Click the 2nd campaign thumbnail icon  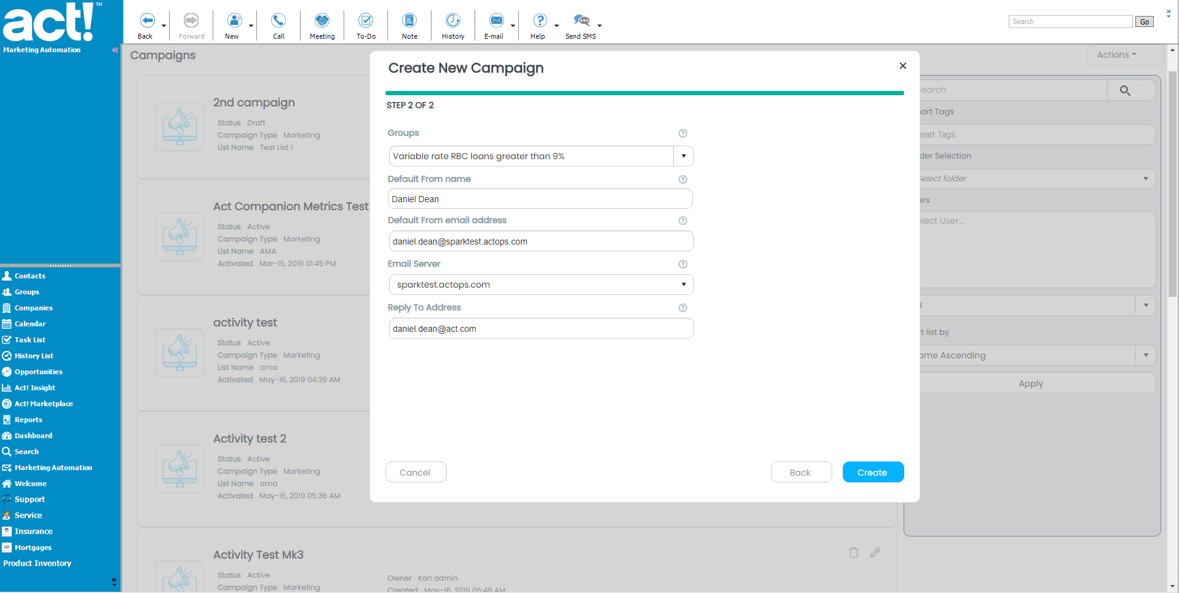click(x=179, y=127)
